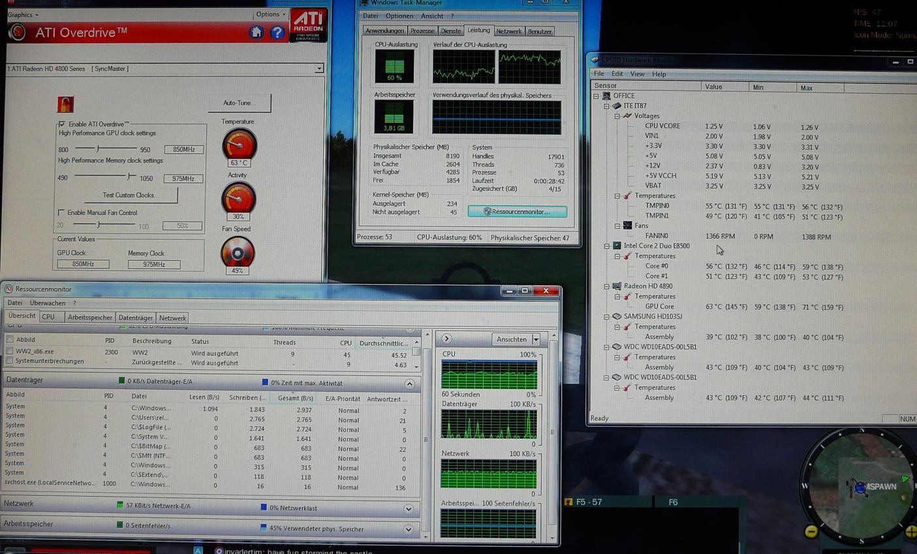
Task: Click the 850MHz GPU clock field
Action: 184,149
